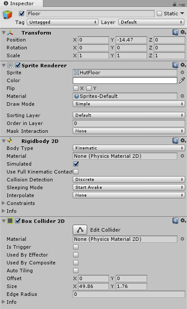Enable Flip X checkbox
This screenshot has width=187, height=309.
click(x=76, y=88)
